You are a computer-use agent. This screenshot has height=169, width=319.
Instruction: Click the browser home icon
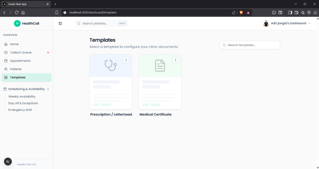[23, 12]
